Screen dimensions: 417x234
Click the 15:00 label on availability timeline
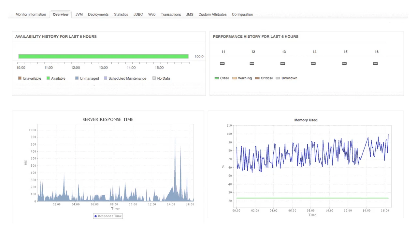159,68
